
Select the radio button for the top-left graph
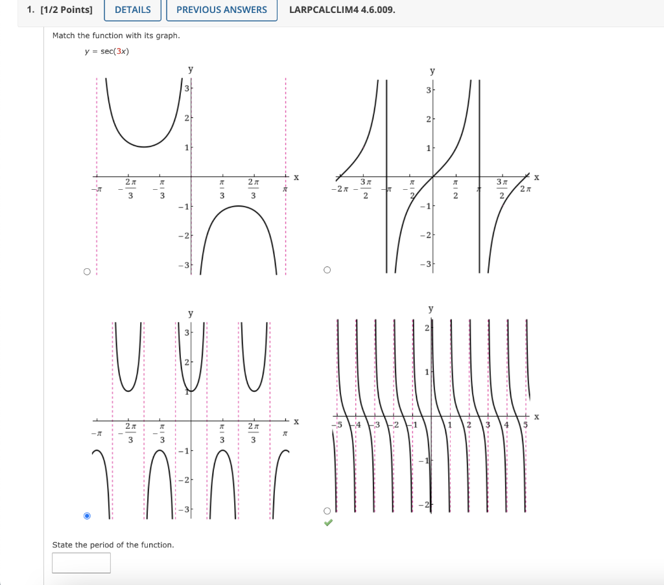[x=87, y=271]
